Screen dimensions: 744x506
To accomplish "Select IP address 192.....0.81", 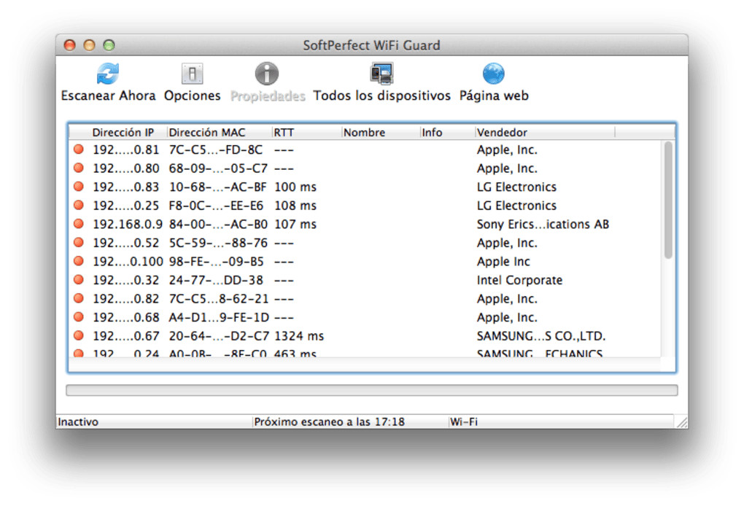I will pyautogui.click(x=125, y=150).
